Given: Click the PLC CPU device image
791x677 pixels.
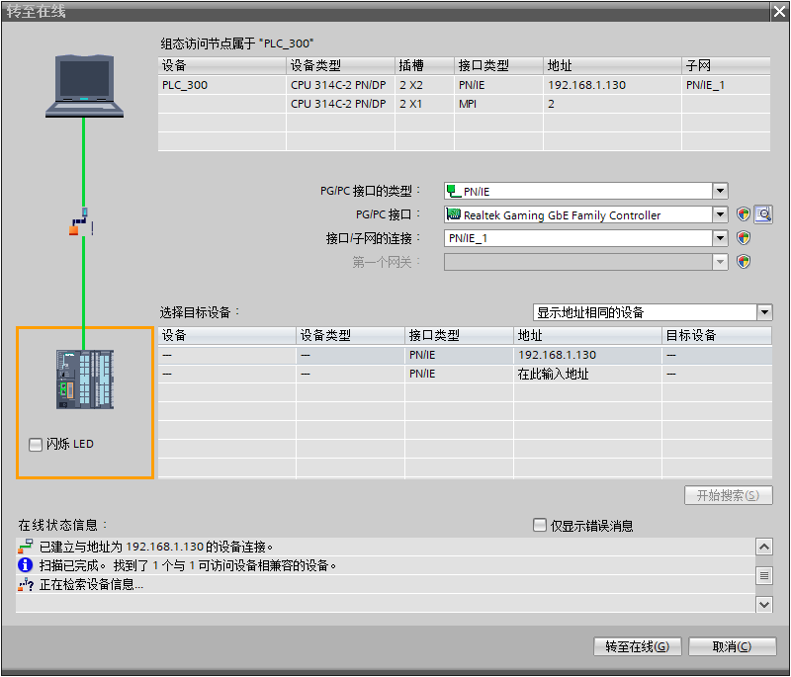Looking at the screenshot, I should (85, 380).
